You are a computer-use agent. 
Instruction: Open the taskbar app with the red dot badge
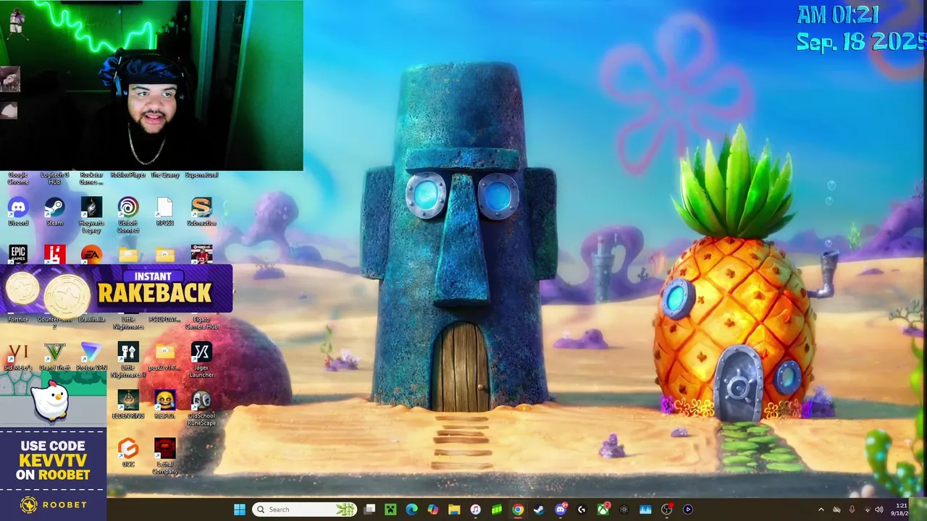[x=667, y=509]
